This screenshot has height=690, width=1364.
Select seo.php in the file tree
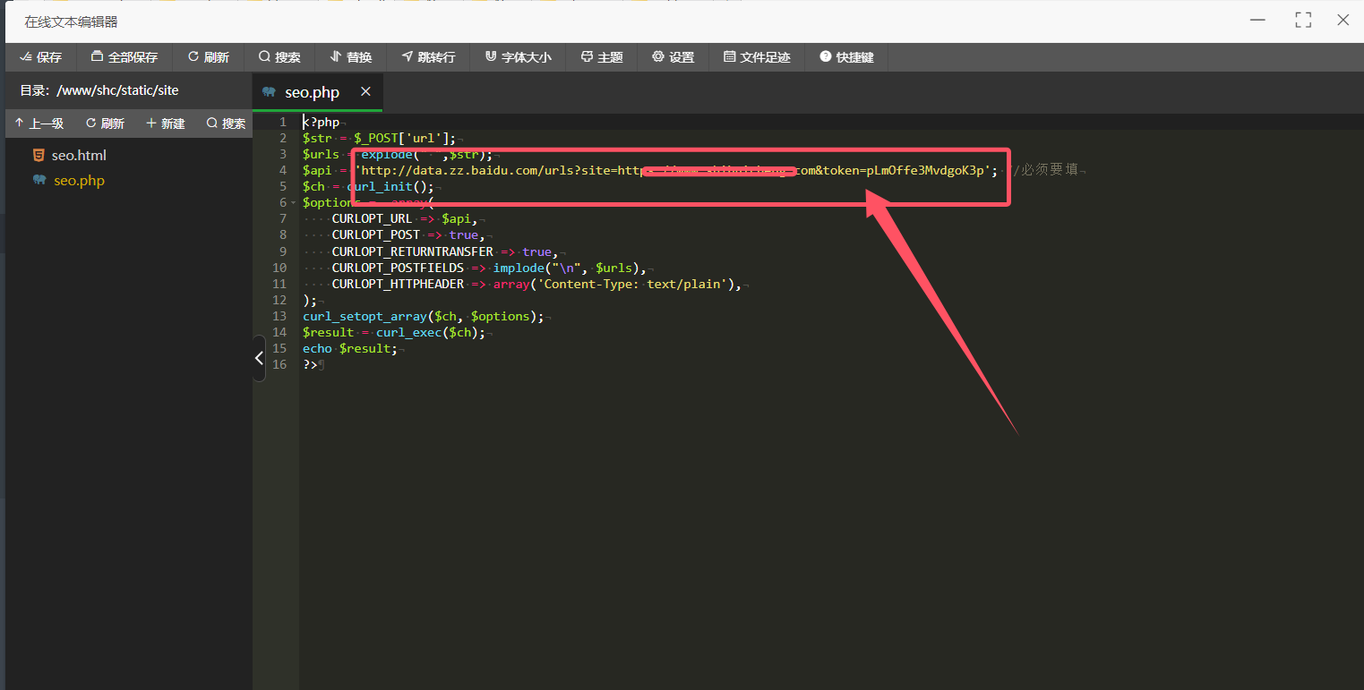click(x=78, y=181)
